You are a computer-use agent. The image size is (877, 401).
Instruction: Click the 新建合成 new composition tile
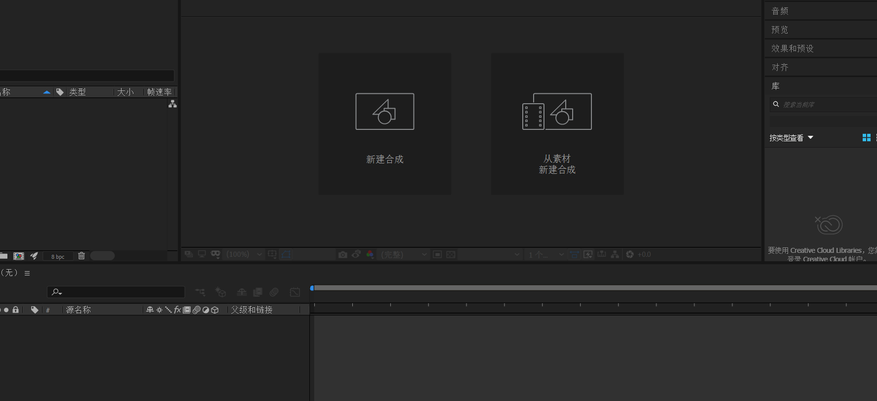point(384,123)
